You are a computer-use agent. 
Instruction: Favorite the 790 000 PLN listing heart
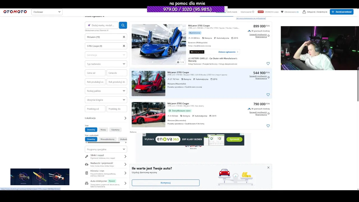pyautogui.click(x=268, y=126)
